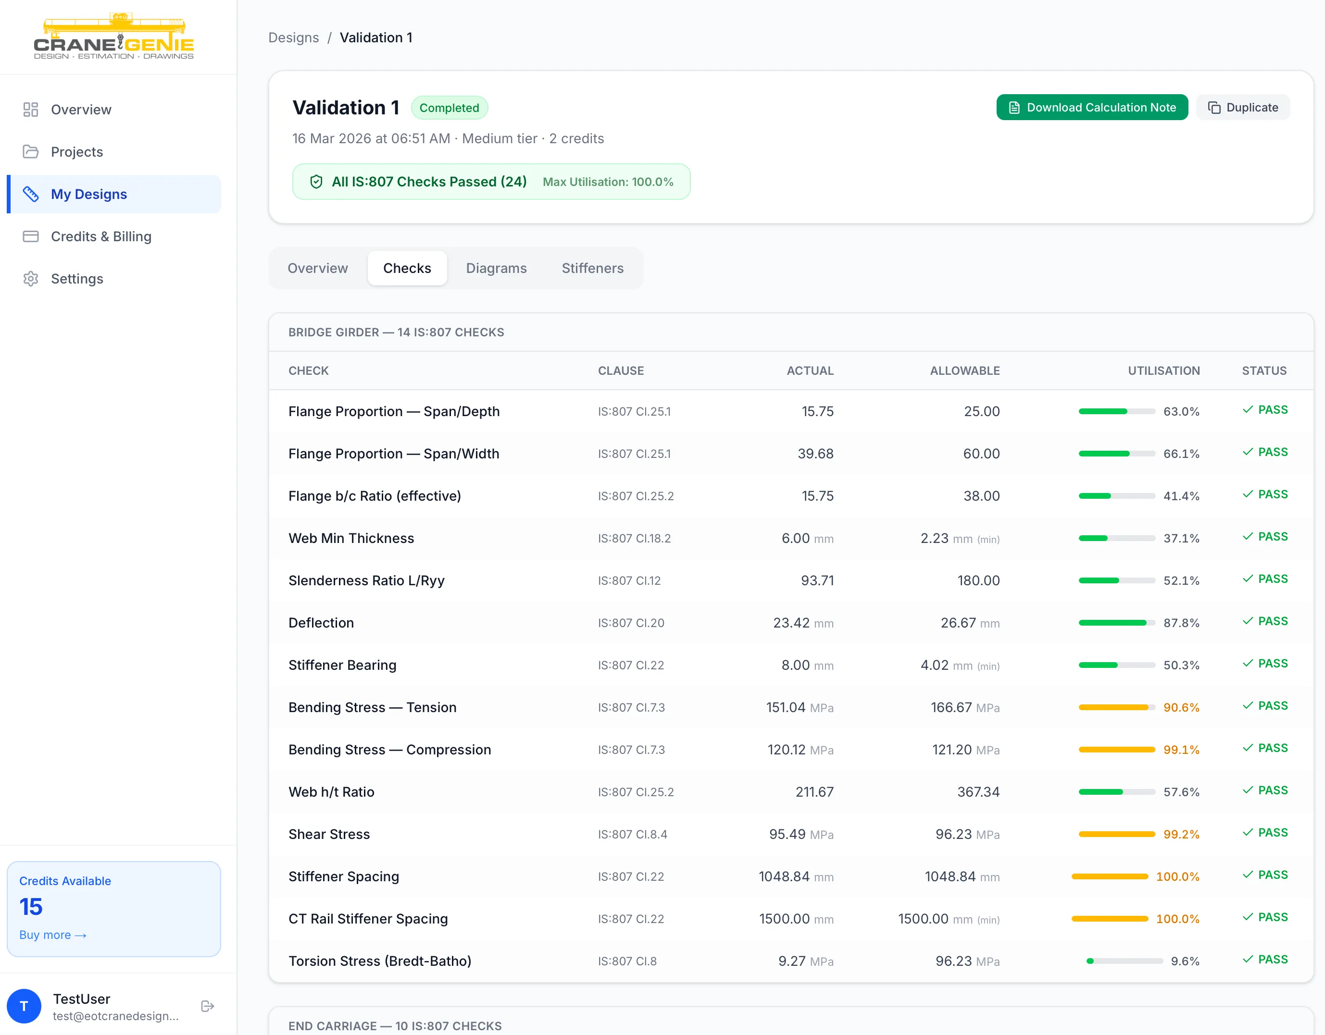Click the All IS:807 Checks Passed banner
Image resolution: width=1325 pixels, height=1035 pixels.
tap(491, 182)
